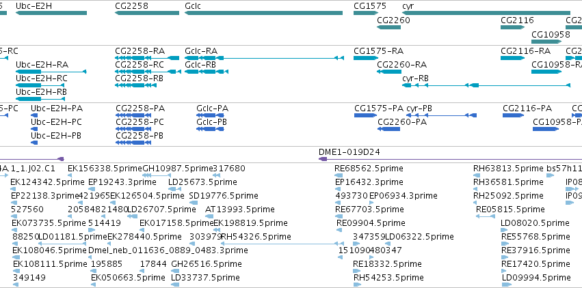Select EST RE68562.5prime
The image size is (582, 288).
tap(339, 175)
